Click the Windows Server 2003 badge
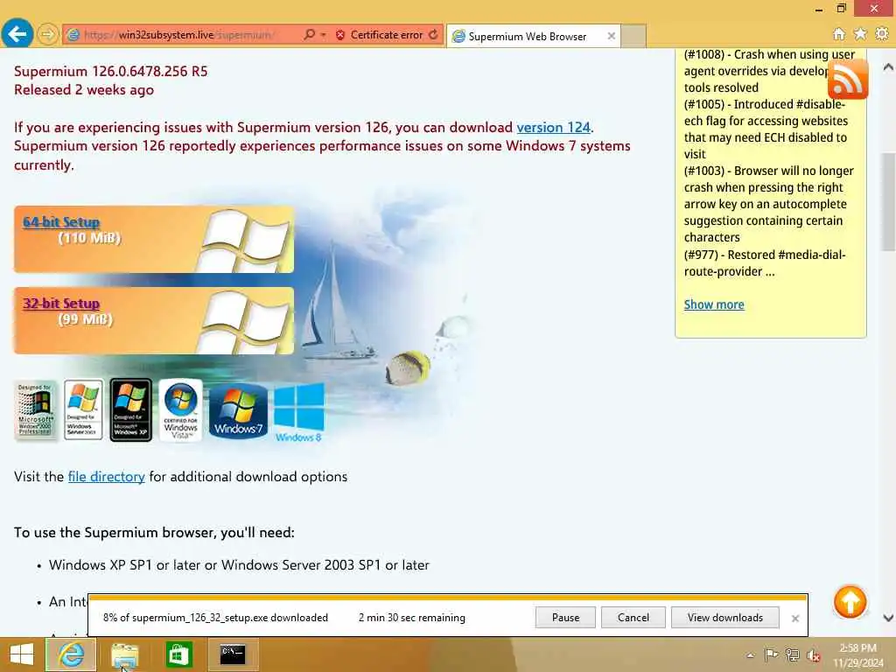The width and height of the screenshot is (896, 672). click(x=83, y=409)
